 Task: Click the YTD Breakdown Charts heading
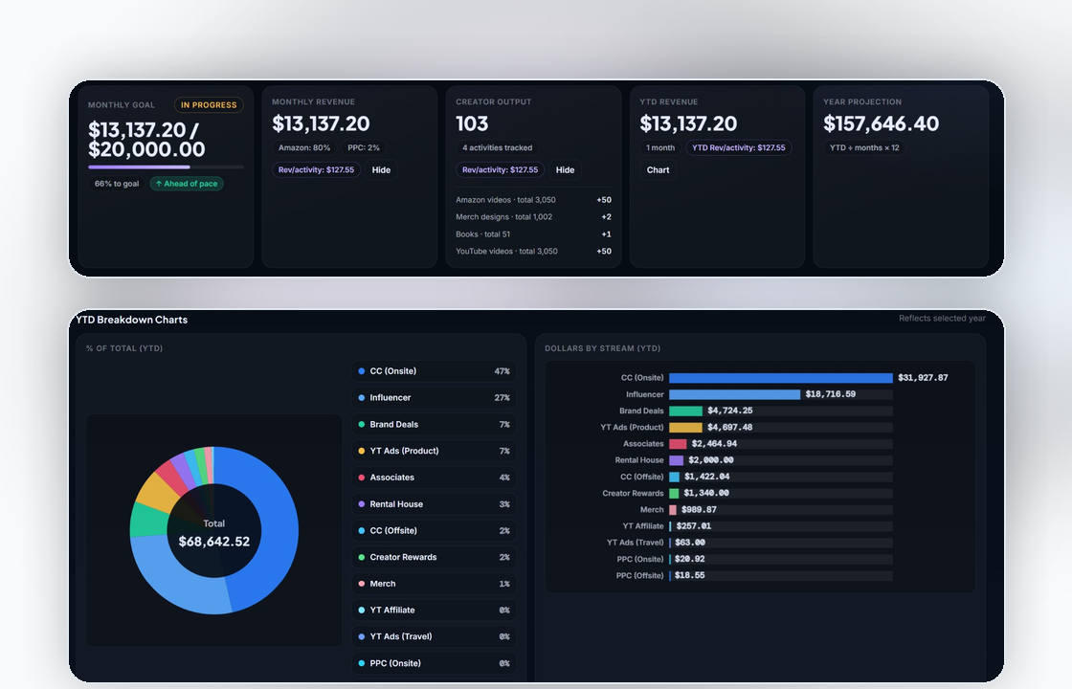point(131,320)
